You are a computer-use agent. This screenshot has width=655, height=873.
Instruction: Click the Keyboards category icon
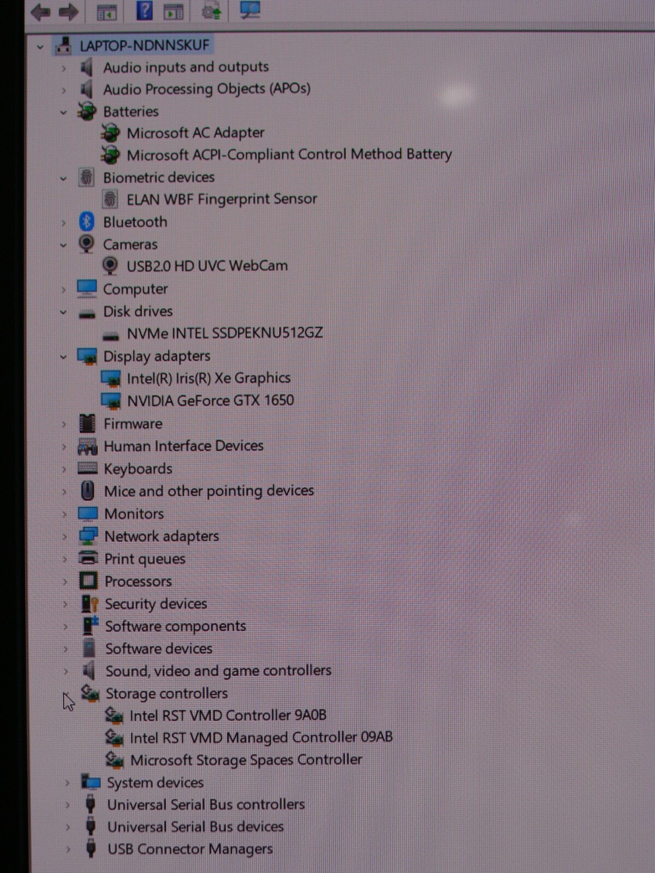pos(87,468)
